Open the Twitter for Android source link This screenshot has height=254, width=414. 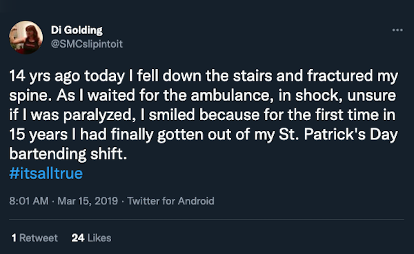(170, 201)
